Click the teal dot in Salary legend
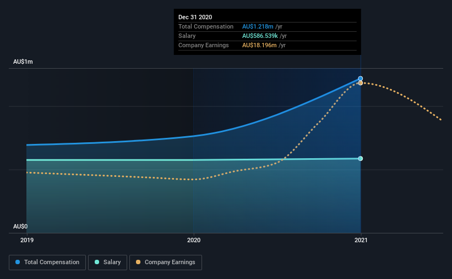Screen dimensions: 452x279 [97, 262]
